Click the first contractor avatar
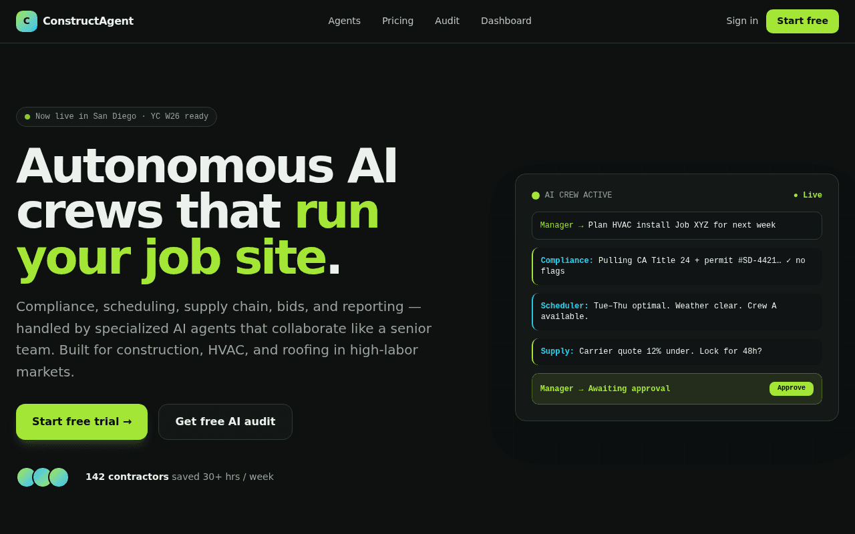Viewport: 855px width, 534px height. (x=27, y=477)
